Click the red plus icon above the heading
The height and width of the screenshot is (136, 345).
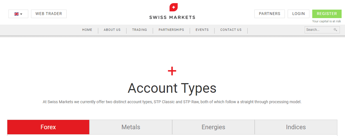172,71
